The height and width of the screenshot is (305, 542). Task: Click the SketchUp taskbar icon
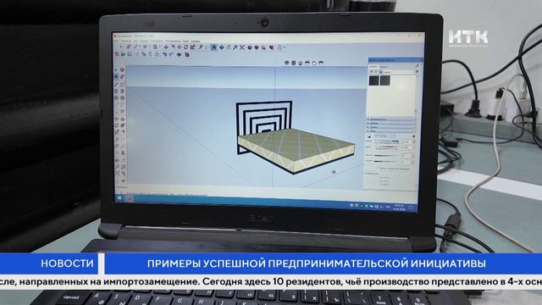point(129,198)
